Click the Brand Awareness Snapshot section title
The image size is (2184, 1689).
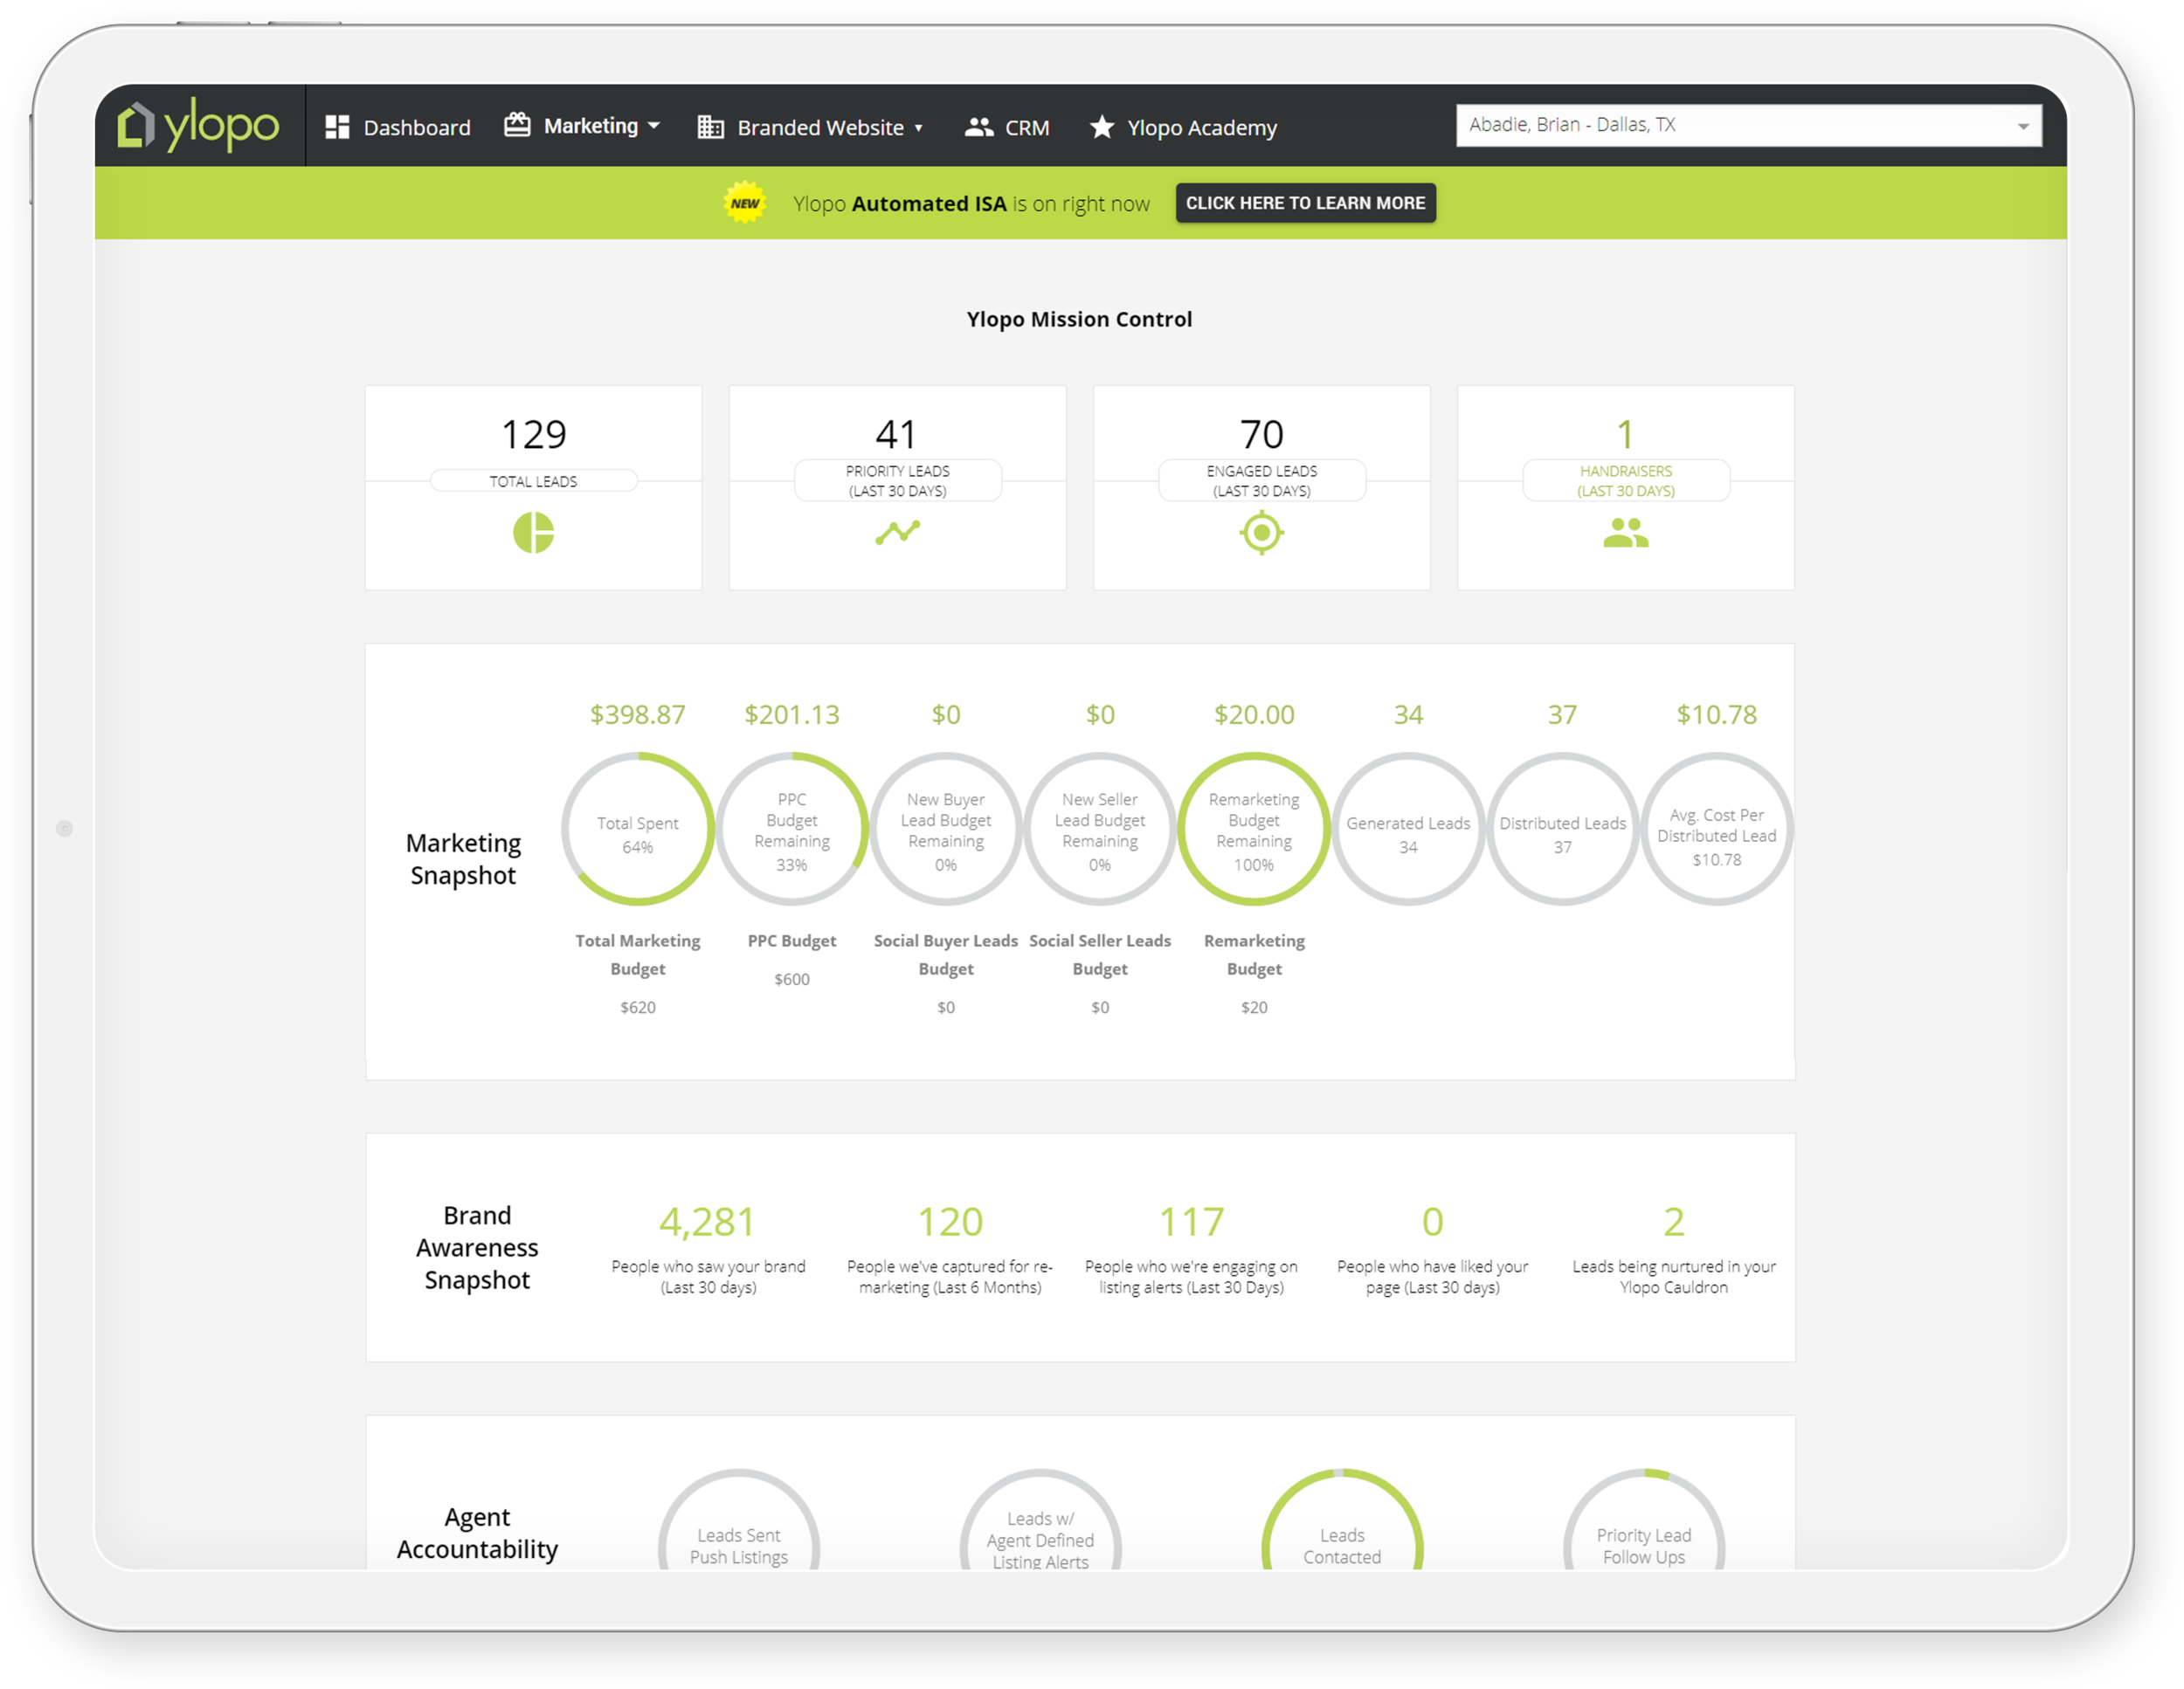[477, 1247]
